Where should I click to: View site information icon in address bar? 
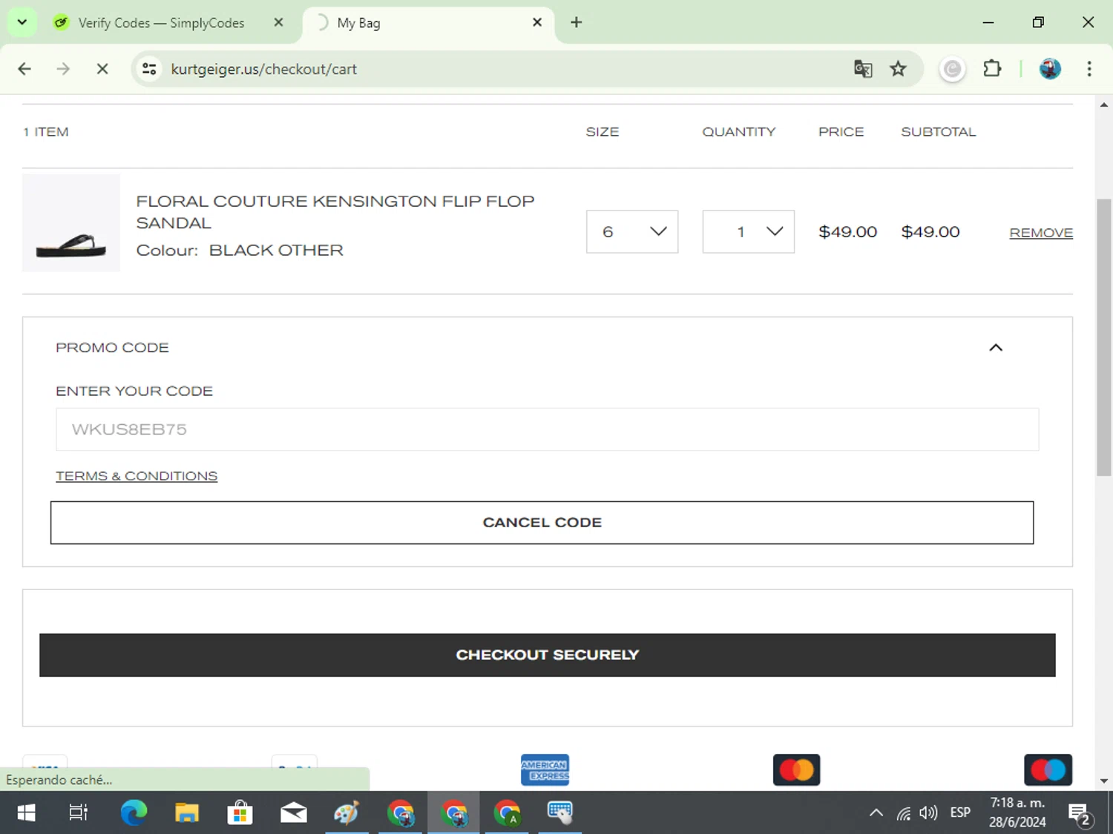149,69
